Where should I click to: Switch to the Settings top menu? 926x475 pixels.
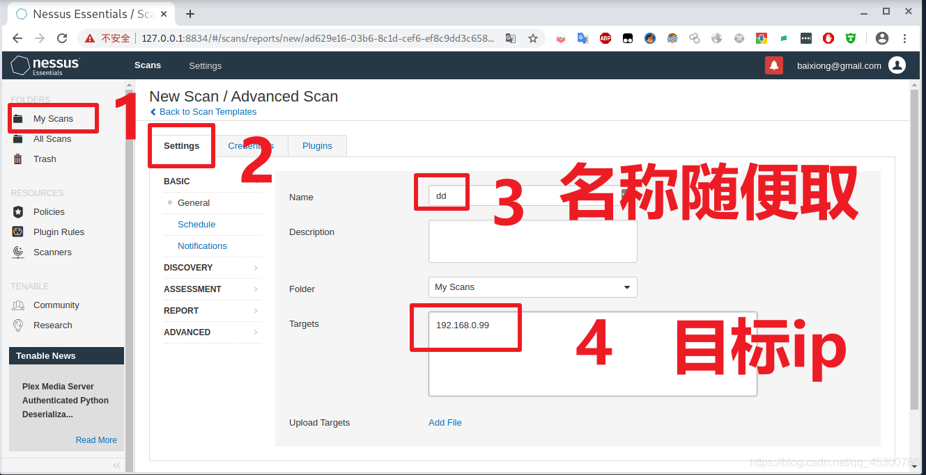pyautogui.click(x=205, y=65)
